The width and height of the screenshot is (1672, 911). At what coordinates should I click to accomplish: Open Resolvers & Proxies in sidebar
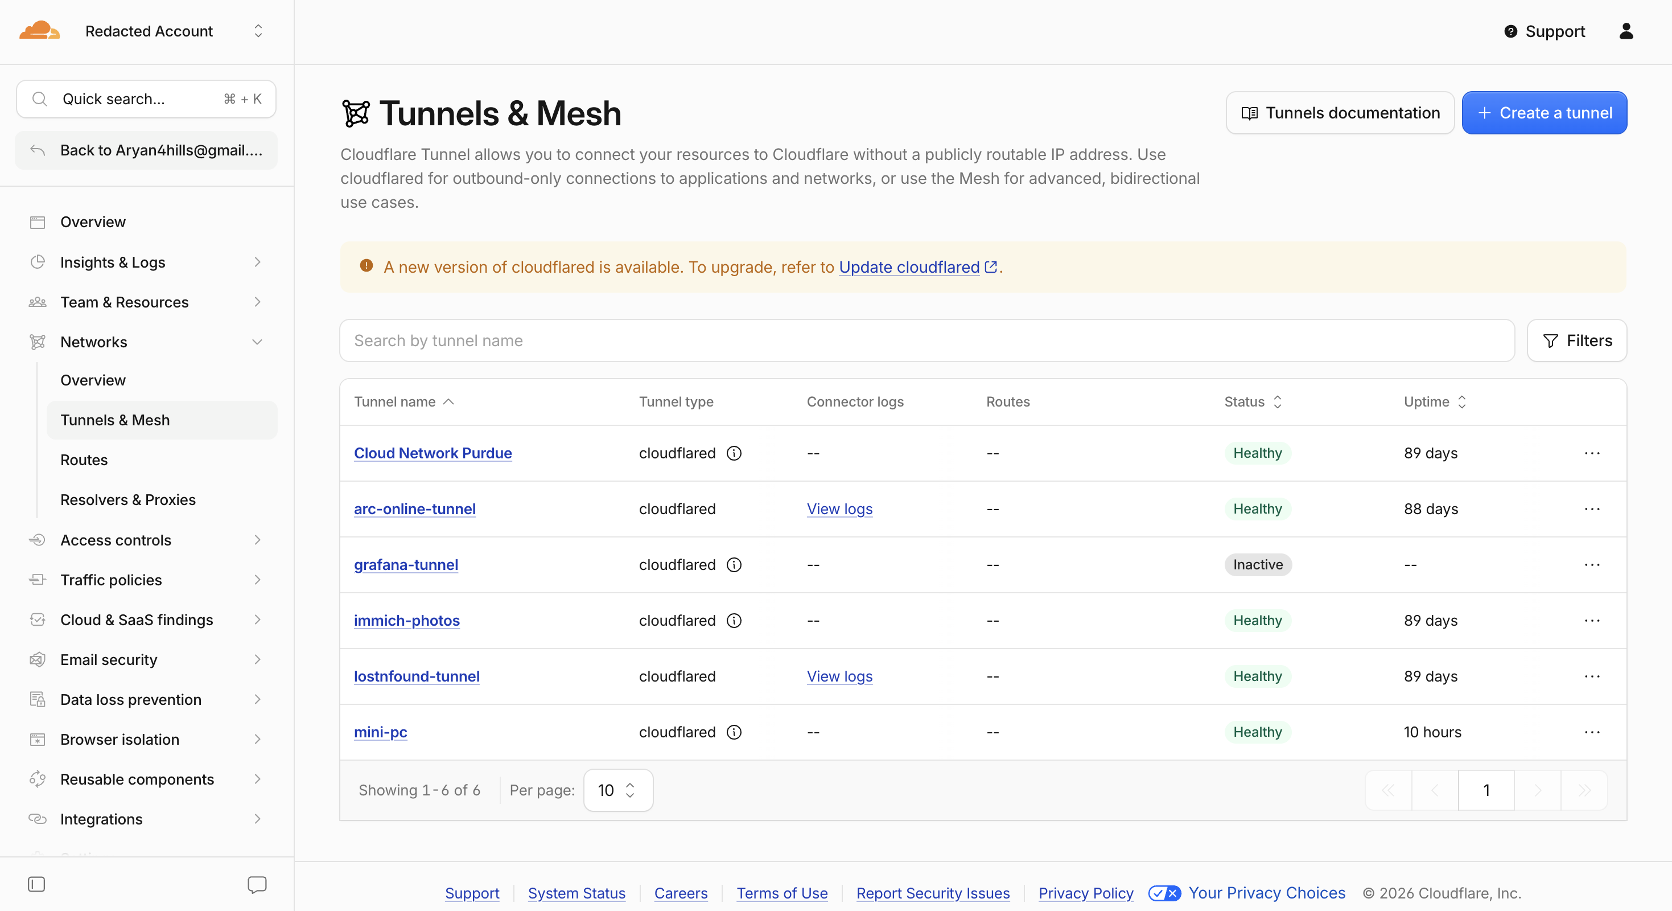coord(162,500)
